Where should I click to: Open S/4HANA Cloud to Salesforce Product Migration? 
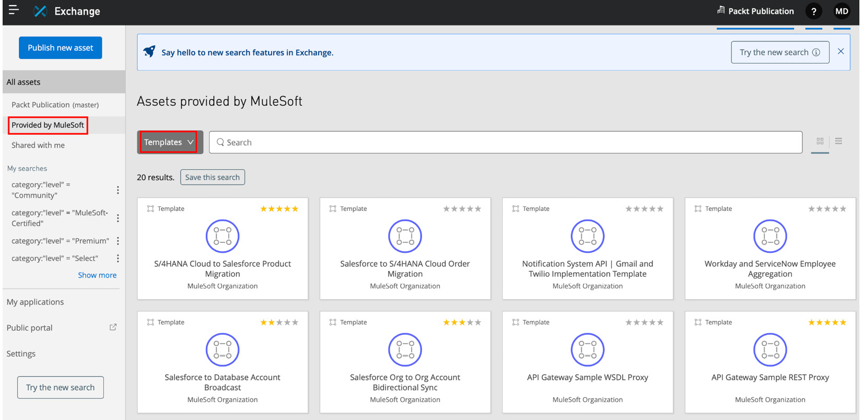(223, 269)
